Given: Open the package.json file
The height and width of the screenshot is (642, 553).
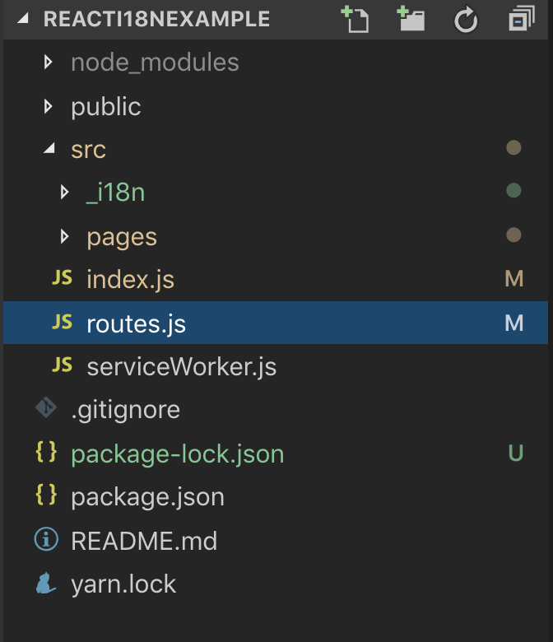Looking at the screenshot, I should pyautogui.click(x=148, y=497).
